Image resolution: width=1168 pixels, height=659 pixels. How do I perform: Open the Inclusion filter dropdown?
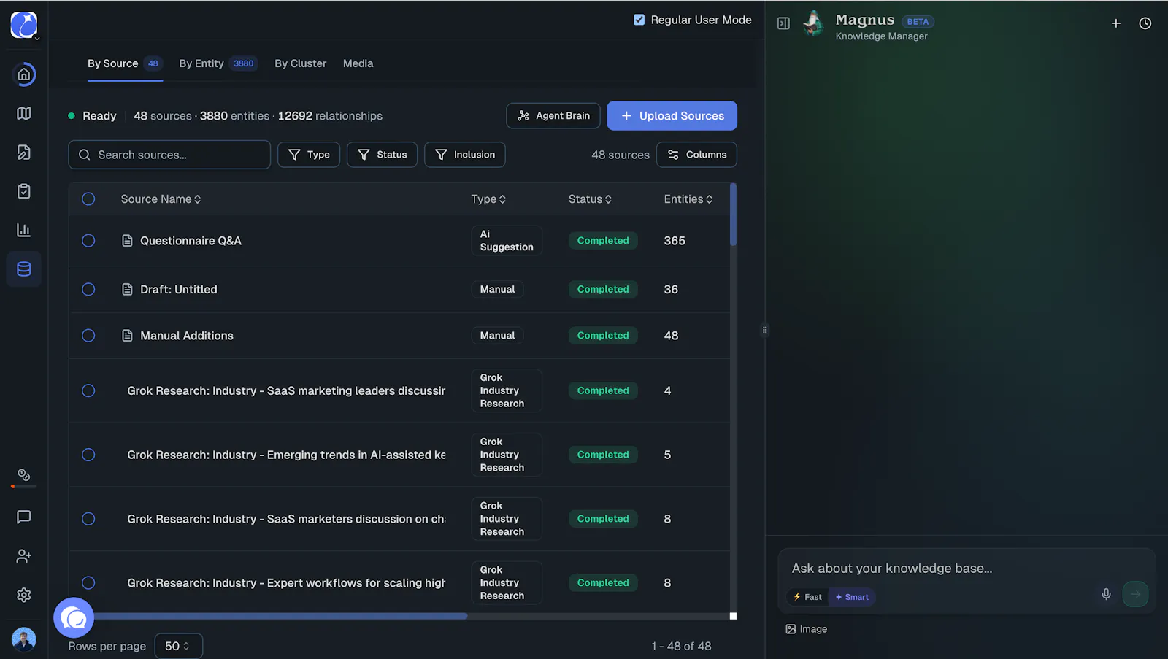[x=465, y=155]
